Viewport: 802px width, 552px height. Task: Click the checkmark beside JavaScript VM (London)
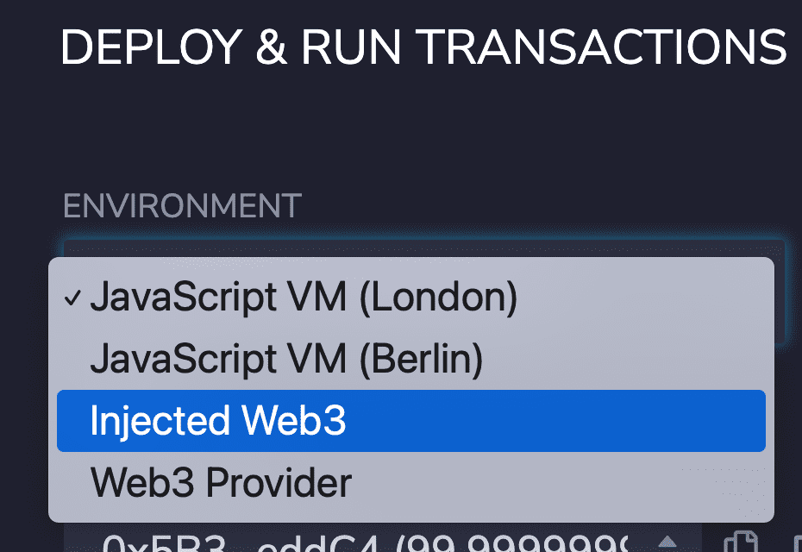click(x=73, y=298)
